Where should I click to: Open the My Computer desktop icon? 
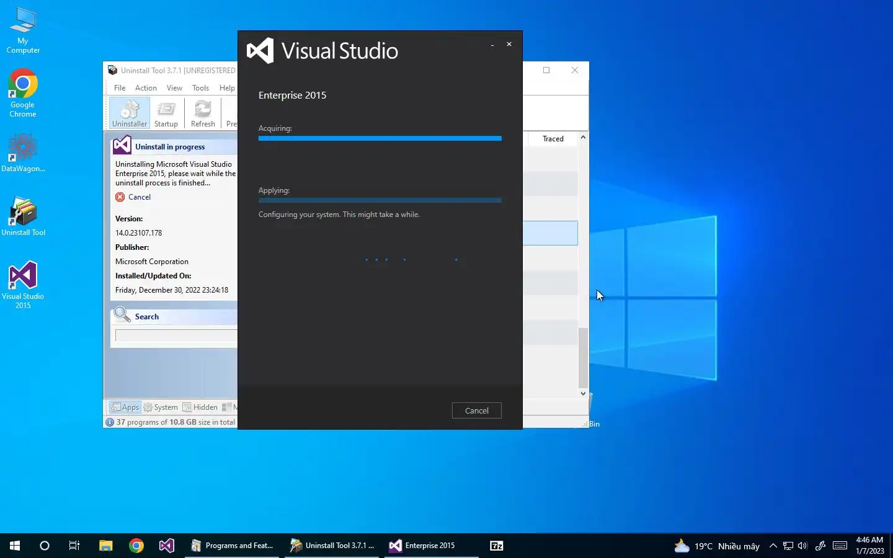[23, 31]
